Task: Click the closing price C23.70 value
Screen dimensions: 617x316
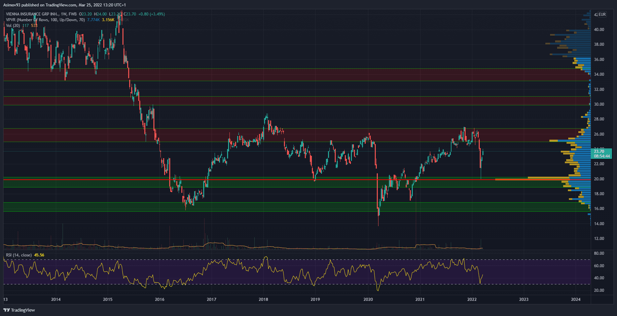Action: [130, 14]
